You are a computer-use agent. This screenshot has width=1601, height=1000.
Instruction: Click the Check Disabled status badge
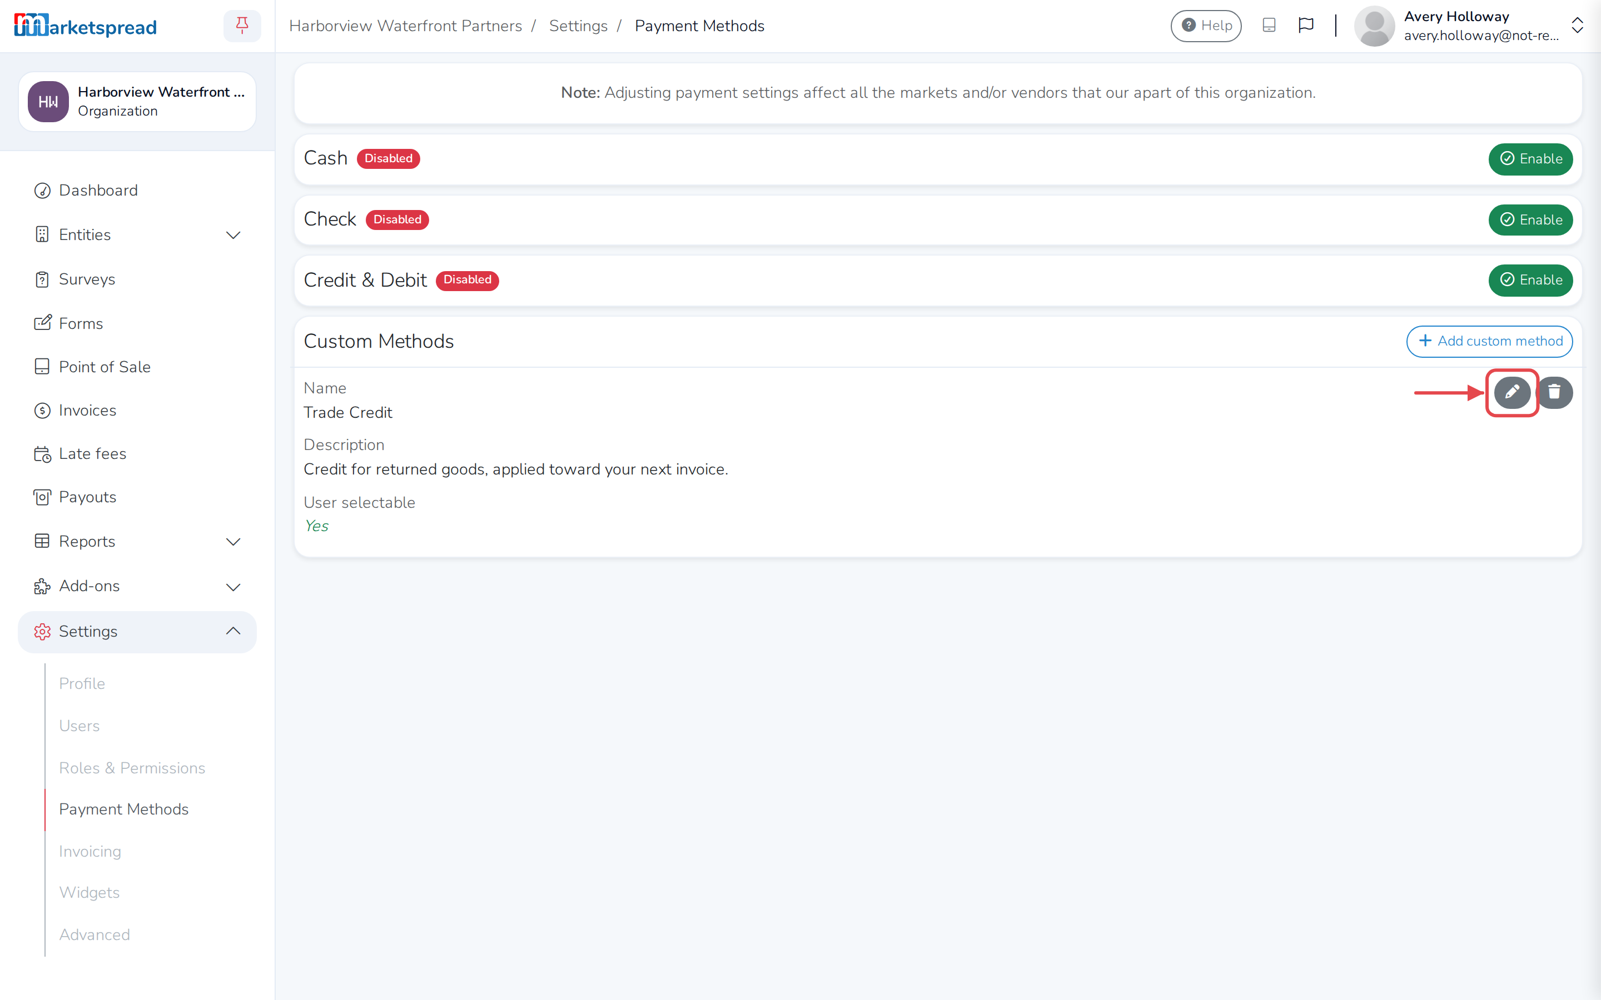(x=397, y=219)
